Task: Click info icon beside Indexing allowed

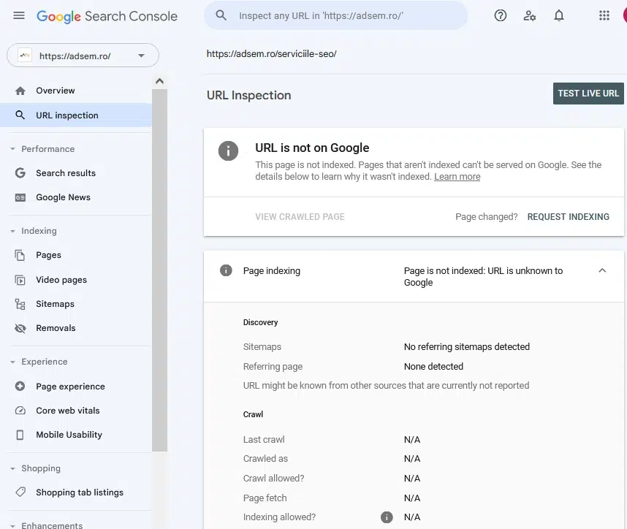Action: tap(387, 517)
